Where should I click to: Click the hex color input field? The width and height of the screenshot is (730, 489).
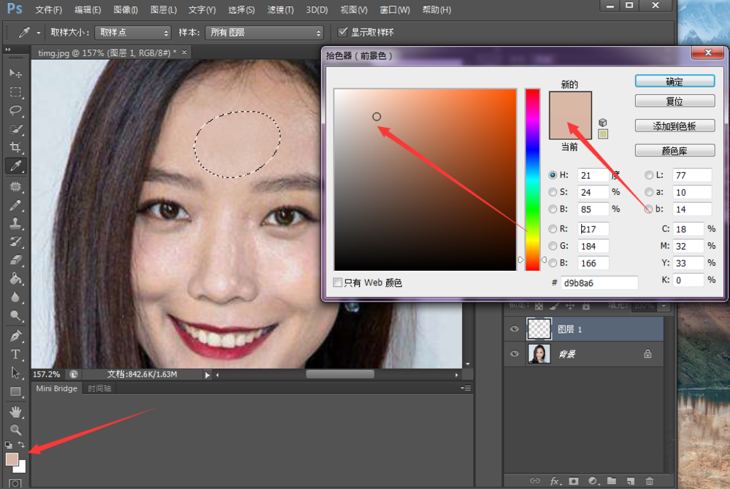(x=599, y=282)
